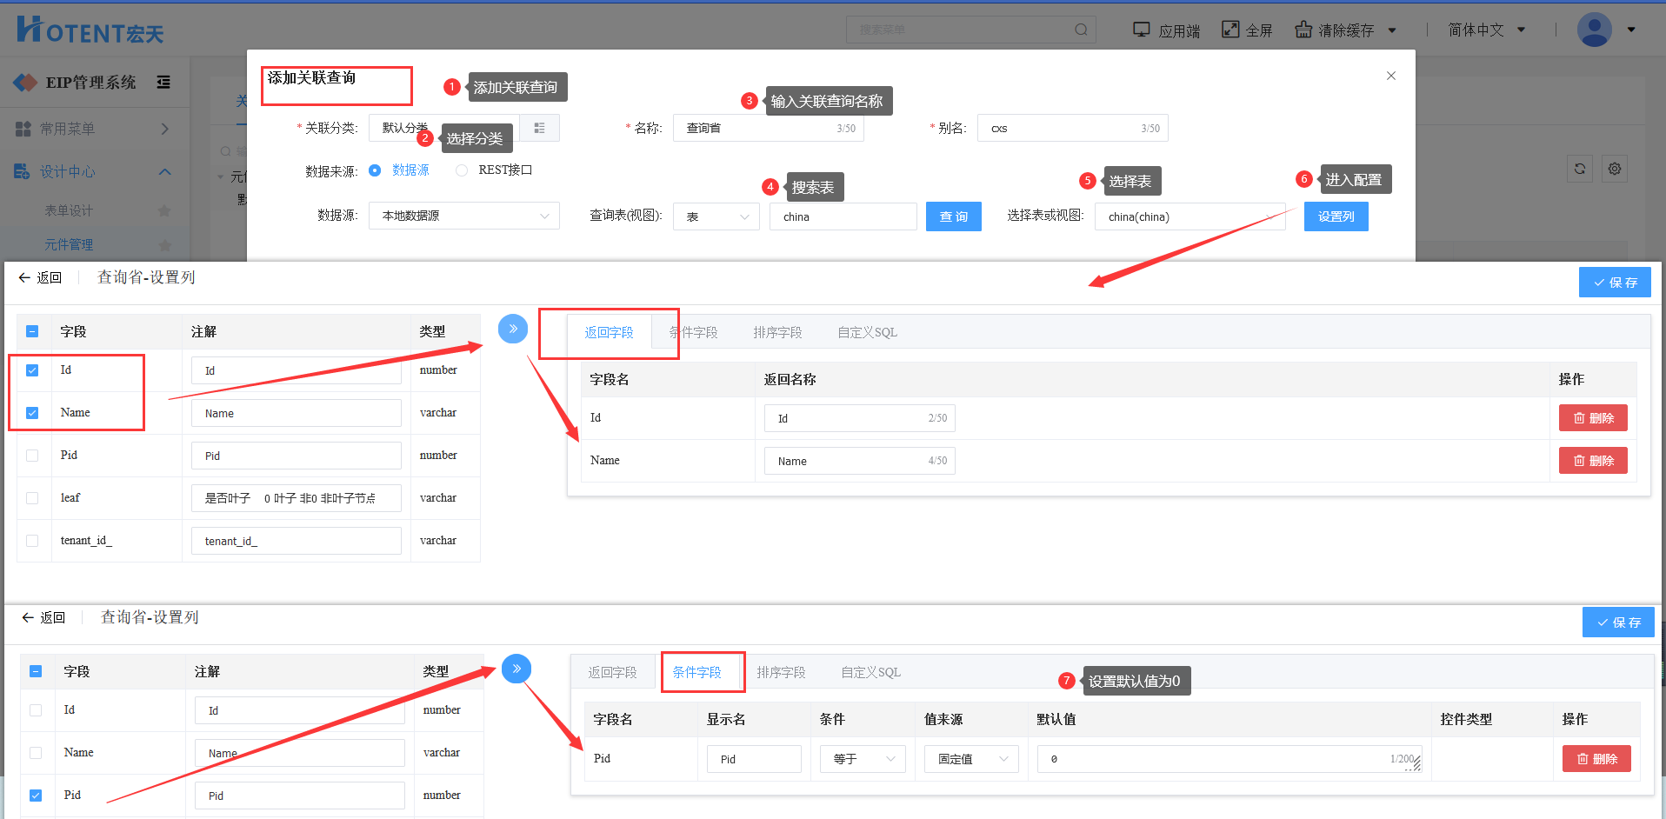Click the fullscreen 全屏 icon
Image resolution: width=1666 pixels, height=819 pixels.
tap(1230, 30)
